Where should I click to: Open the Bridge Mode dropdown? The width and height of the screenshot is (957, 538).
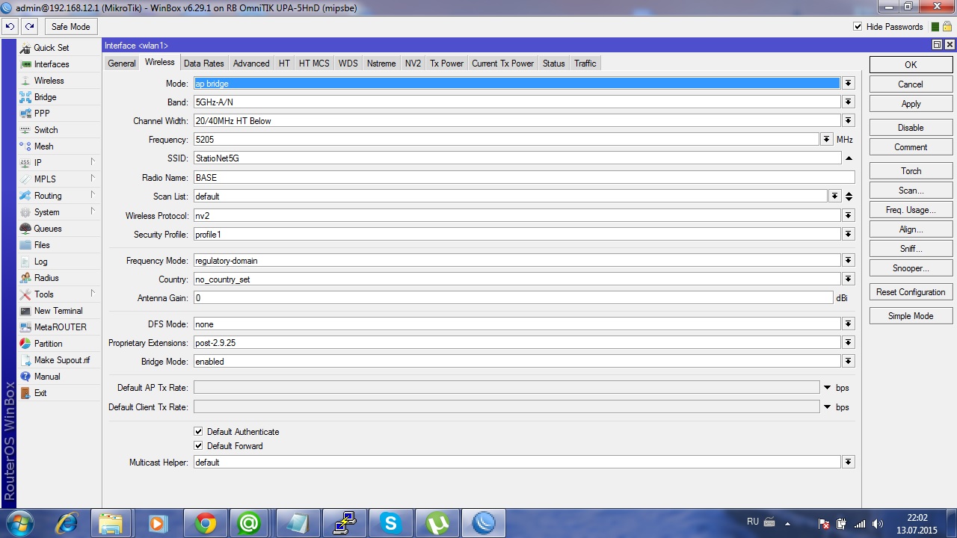coord(848,362)
